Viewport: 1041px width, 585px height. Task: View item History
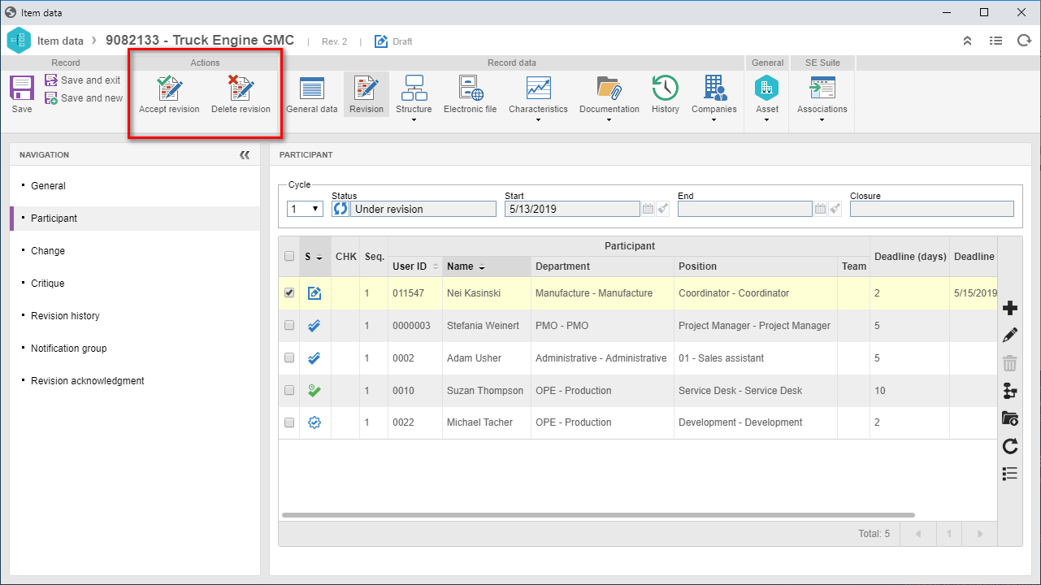click(x=665, y=94)
